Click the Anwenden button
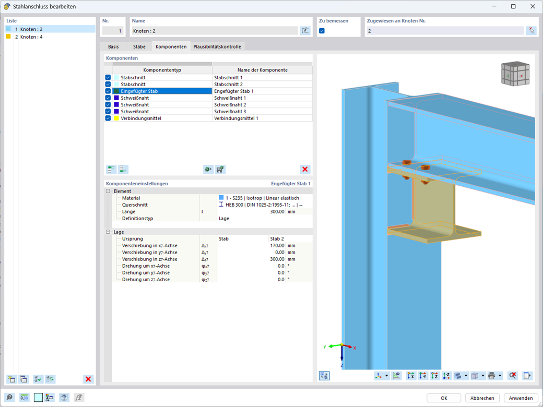This screenshot has height=407, width=543. point(521,398)
